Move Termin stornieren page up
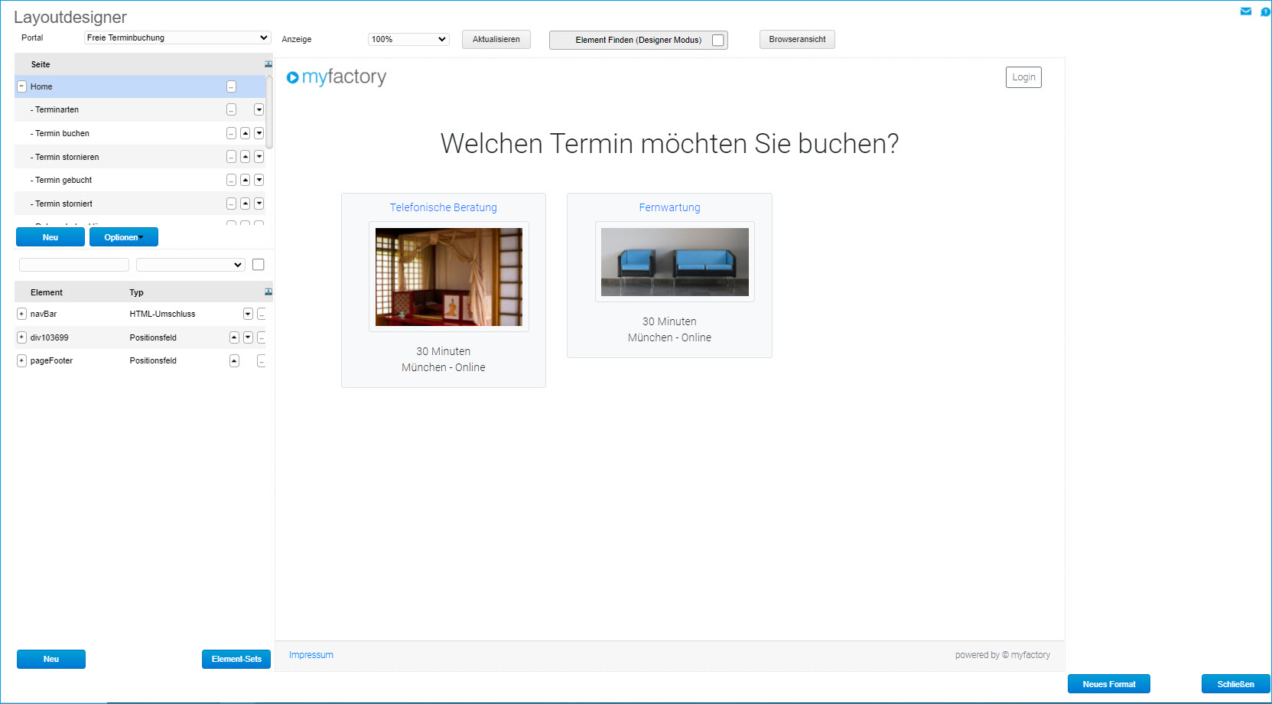Image resolution: width=1272 pixels, height=704 pixels. pyautogui.click(x=245, y=157)
